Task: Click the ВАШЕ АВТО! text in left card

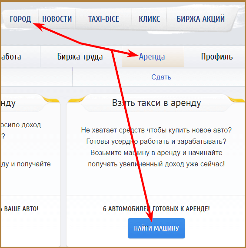Action: 21,209
